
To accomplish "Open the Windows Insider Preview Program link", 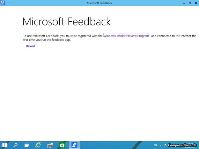I will click(126, 36).
